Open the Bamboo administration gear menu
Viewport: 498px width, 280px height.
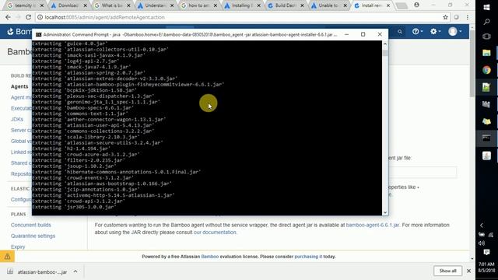coord(435,31)
